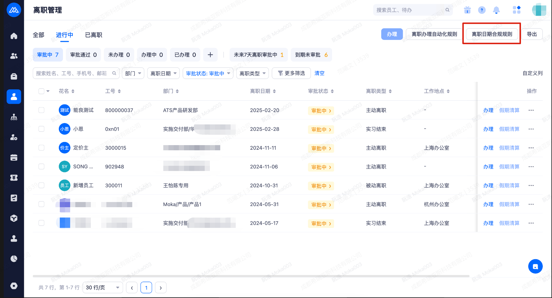Screen dimensions: 552x298
Task: Open the floating blue chat button
Action: click(x=535, y=266)
